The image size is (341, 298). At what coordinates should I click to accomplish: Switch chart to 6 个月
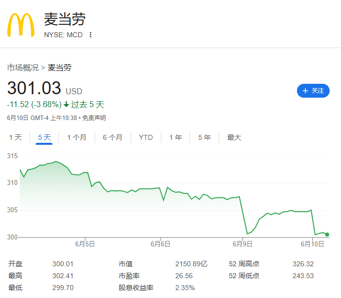point(113,137)
